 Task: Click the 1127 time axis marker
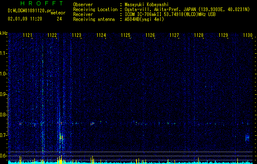(x=174, y=35)
